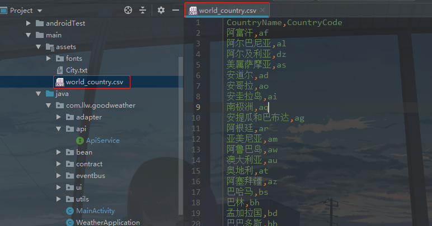The image size is (432, 226).
Task: Click the CSV icon beside world_country.csv in tree
Action: point(60,82)
